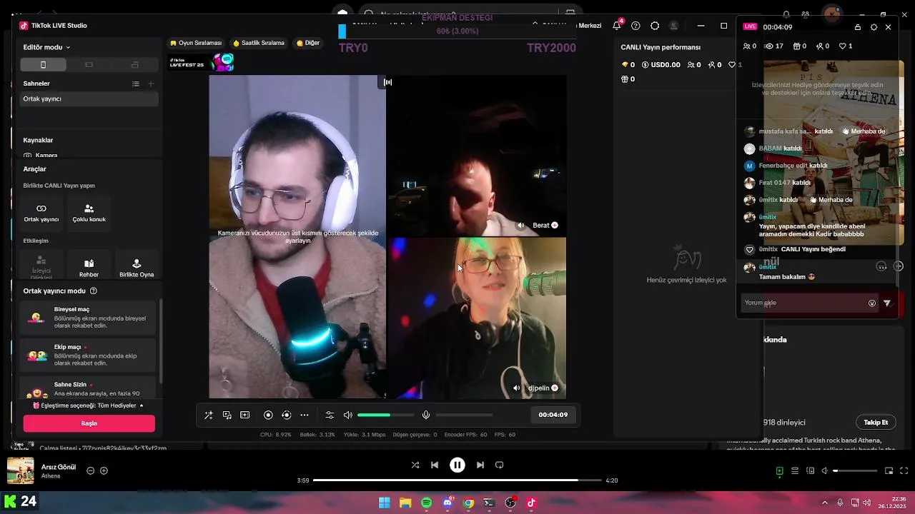The height and width of the screenshot is (514, 915).
Task: Click the pink Başla button
Action: coord(89,423)
